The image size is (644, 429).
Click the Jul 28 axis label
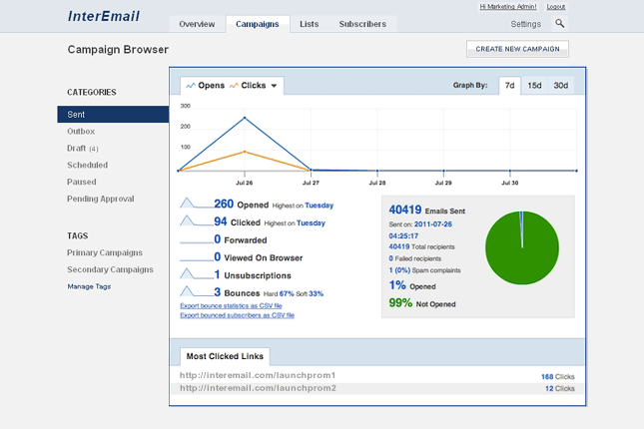377,183
